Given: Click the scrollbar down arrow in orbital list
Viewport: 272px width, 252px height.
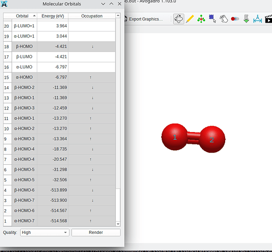Looking at the screenshot, I should coord(118,224).
